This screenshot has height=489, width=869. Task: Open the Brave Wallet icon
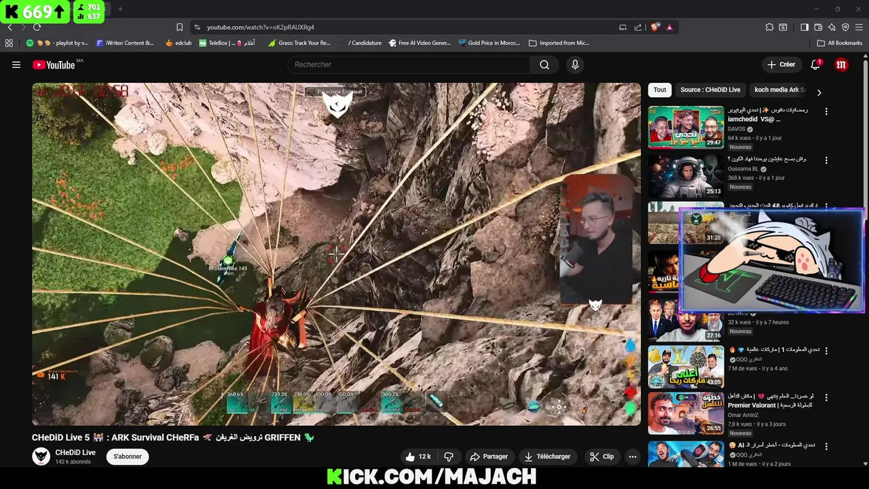[x=818, y=27]
